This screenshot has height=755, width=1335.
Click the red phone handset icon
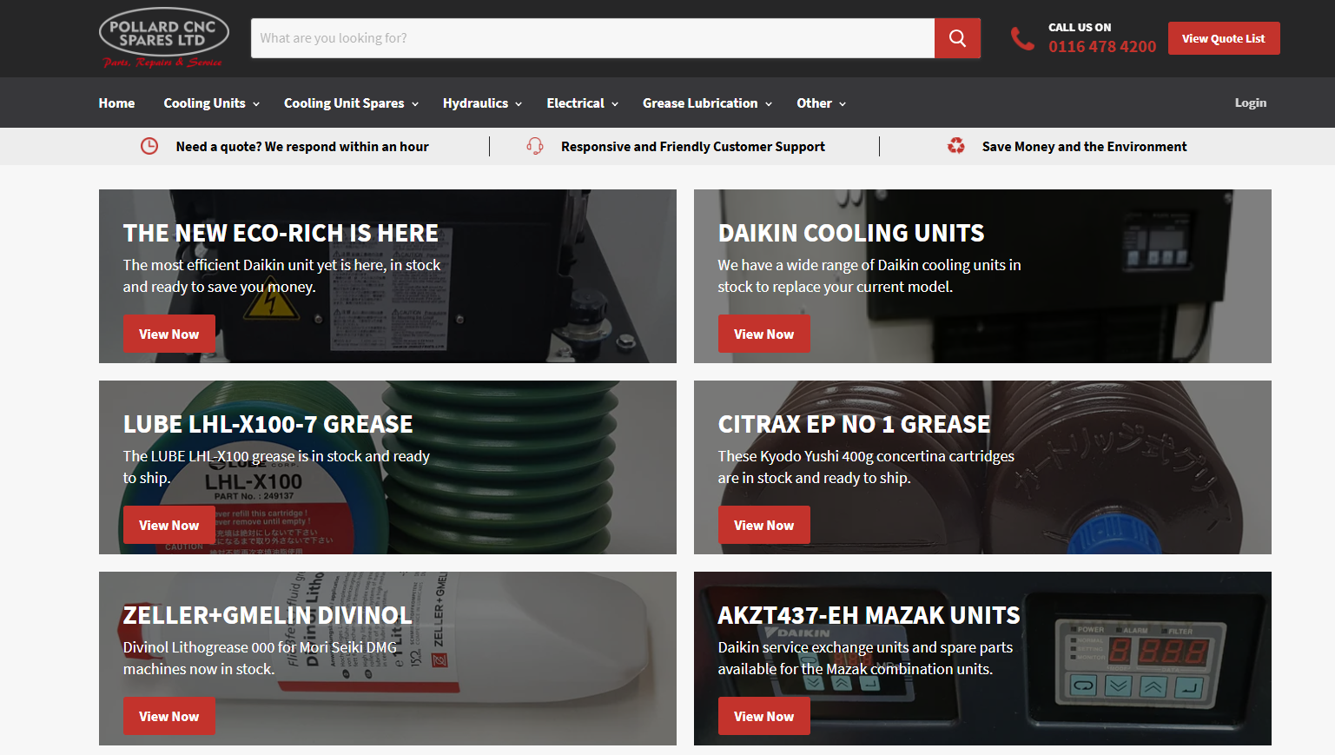click(1022, 38)
